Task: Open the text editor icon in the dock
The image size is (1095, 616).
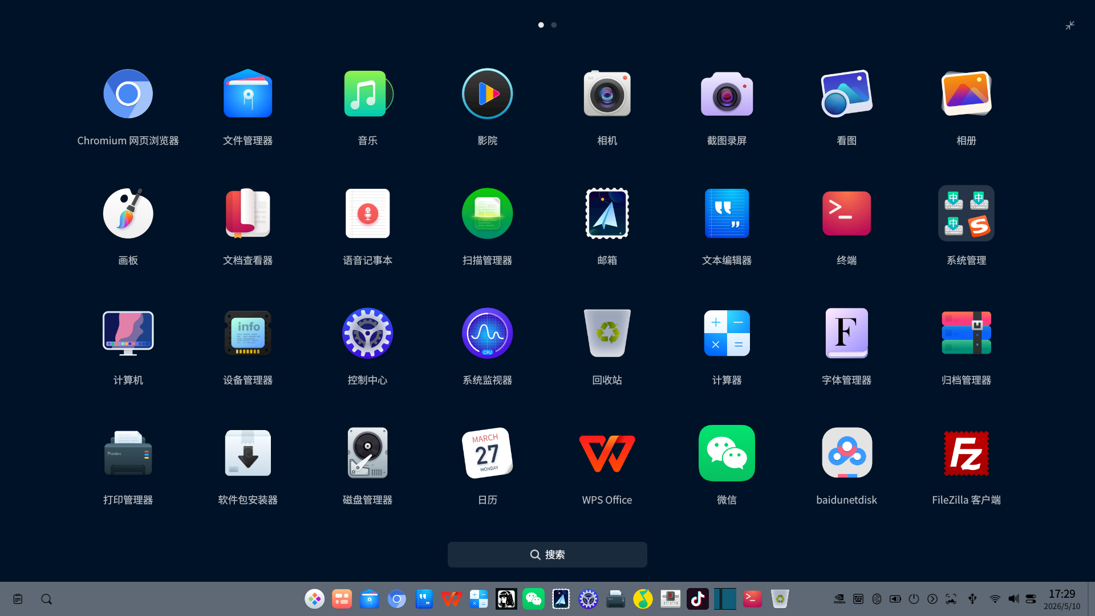Action: (x=424, y=599)
